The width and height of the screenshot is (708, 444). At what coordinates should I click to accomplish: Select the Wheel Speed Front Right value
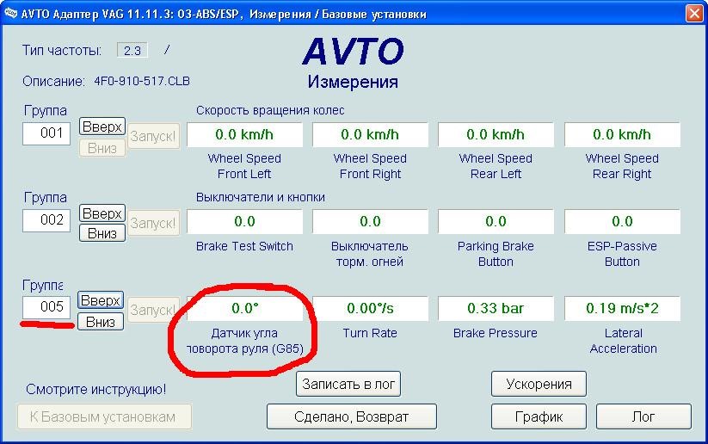(370, 134)
